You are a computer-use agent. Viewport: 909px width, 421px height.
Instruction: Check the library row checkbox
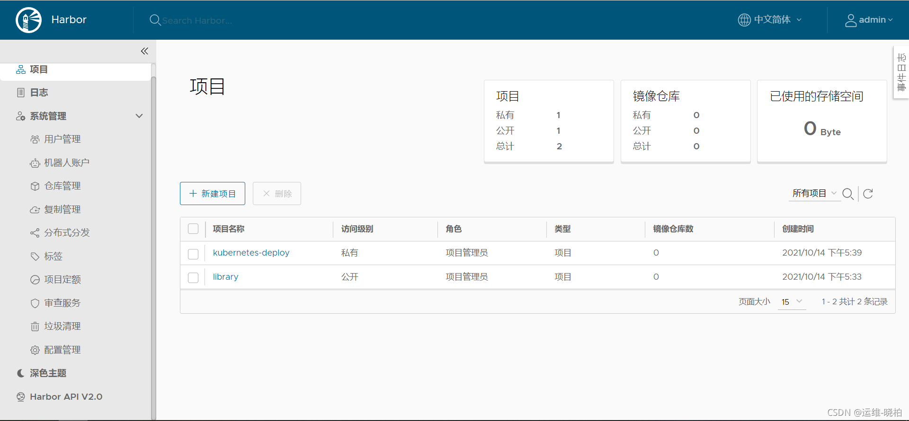[193, 277]
